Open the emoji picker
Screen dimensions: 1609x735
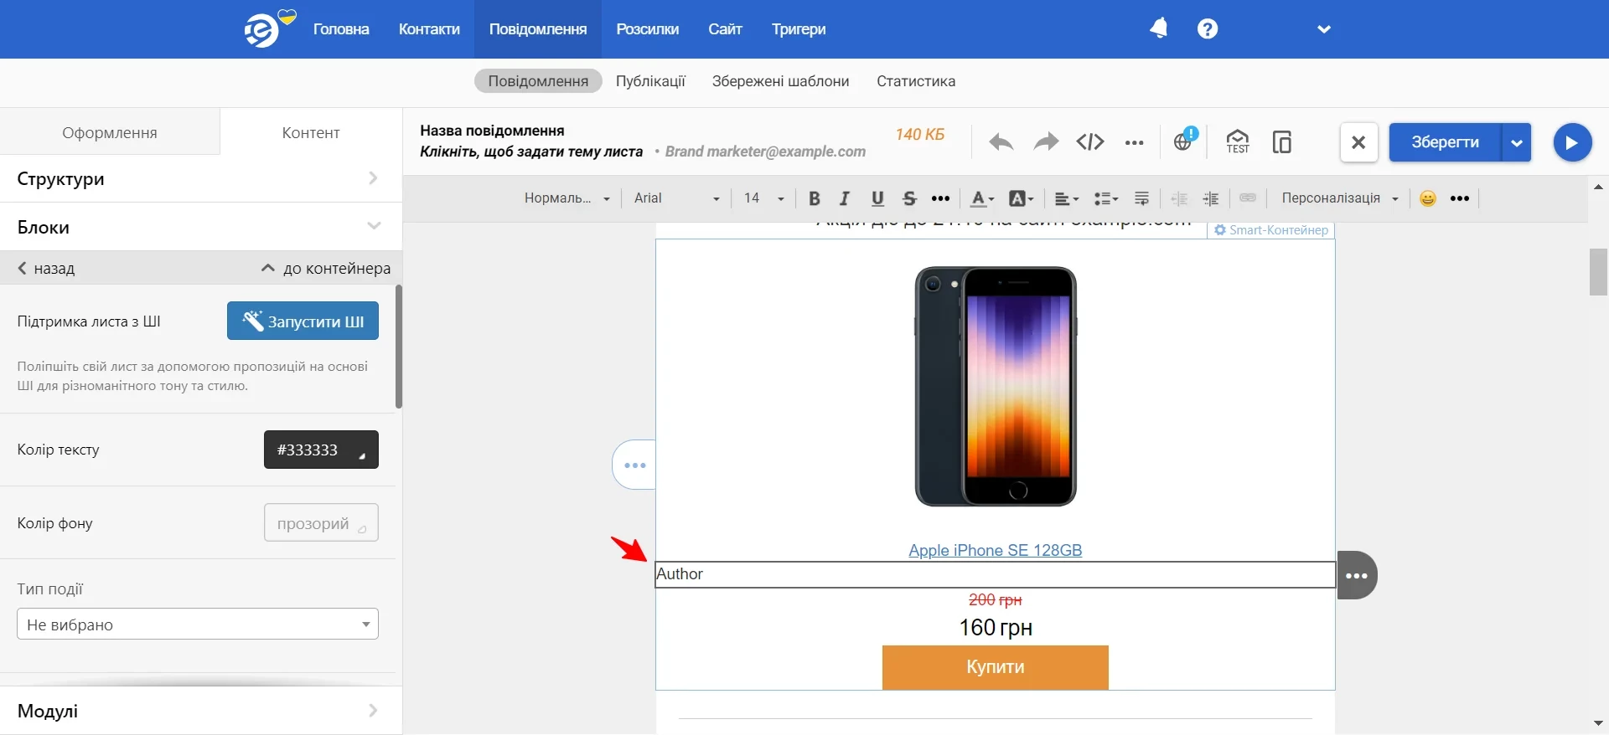point(1428,198)
